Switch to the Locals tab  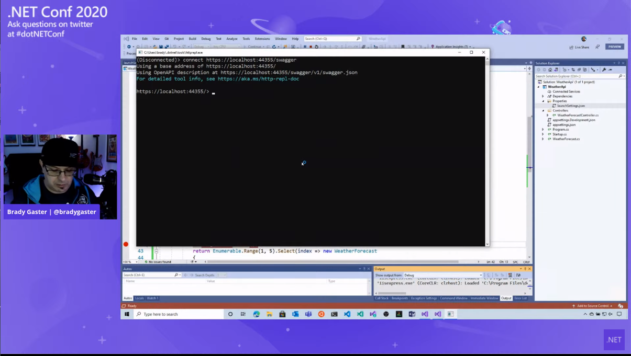point(139,298)
